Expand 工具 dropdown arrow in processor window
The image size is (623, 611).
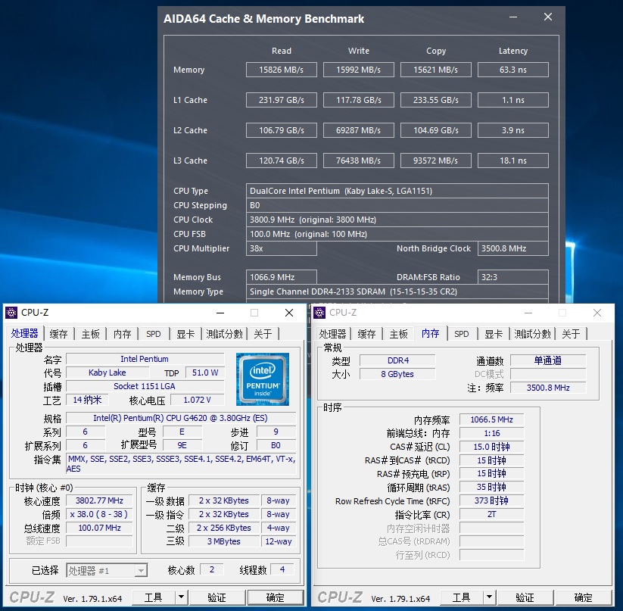182,597
